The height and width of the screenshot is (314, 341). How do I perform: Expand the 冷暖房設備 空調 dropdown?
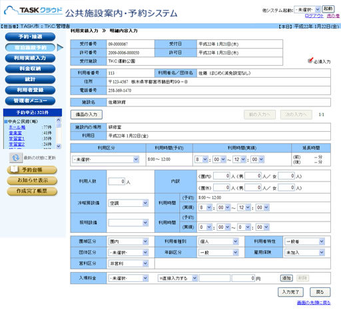pyautogui.click(x=128, y=203)
